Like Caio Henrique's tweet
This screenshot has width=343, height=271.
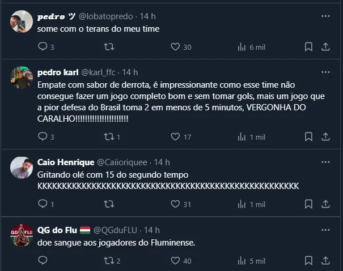point(175,204)
